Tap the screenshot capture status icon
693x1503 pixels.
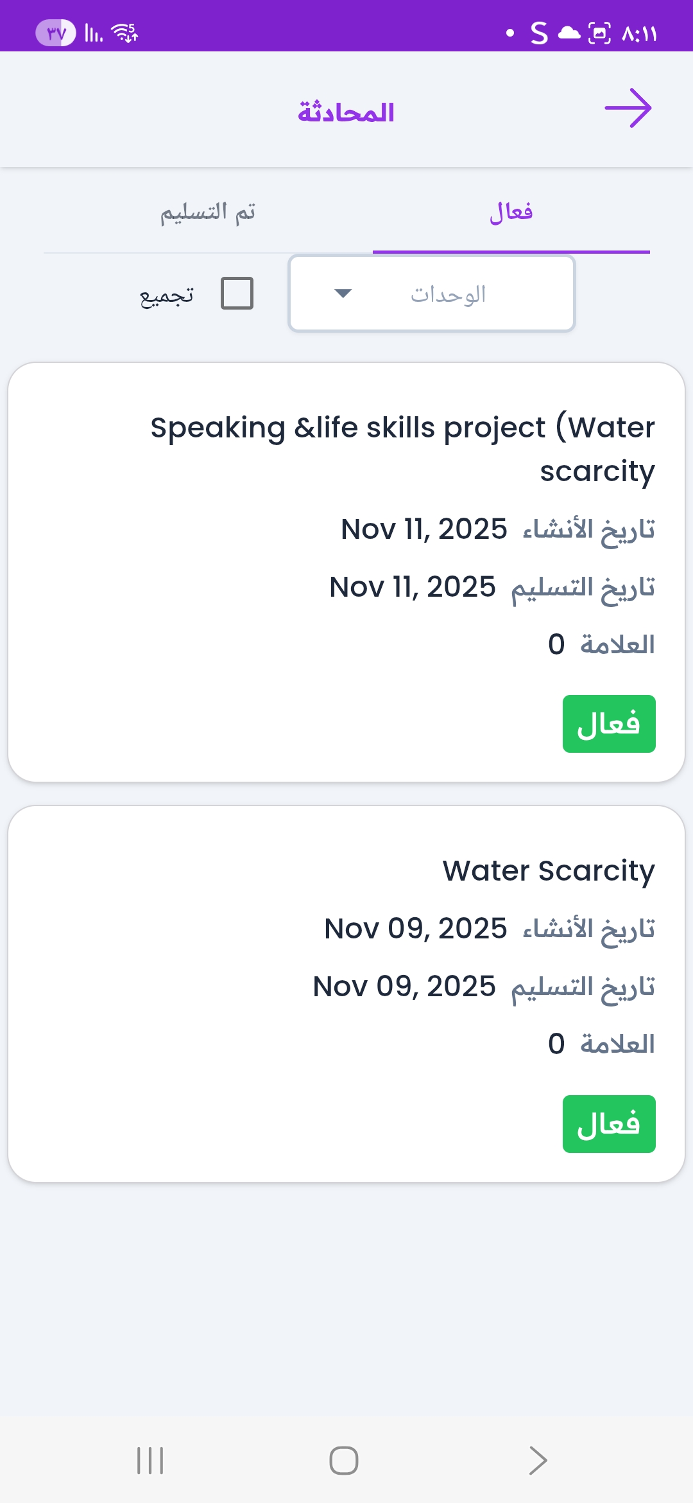[599, 33]
